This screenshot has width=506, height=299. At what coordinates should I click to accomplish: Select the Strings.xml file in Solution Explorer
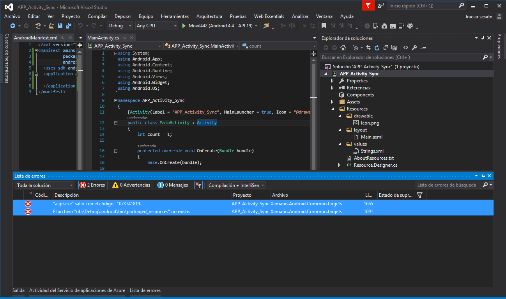point(372,151)
